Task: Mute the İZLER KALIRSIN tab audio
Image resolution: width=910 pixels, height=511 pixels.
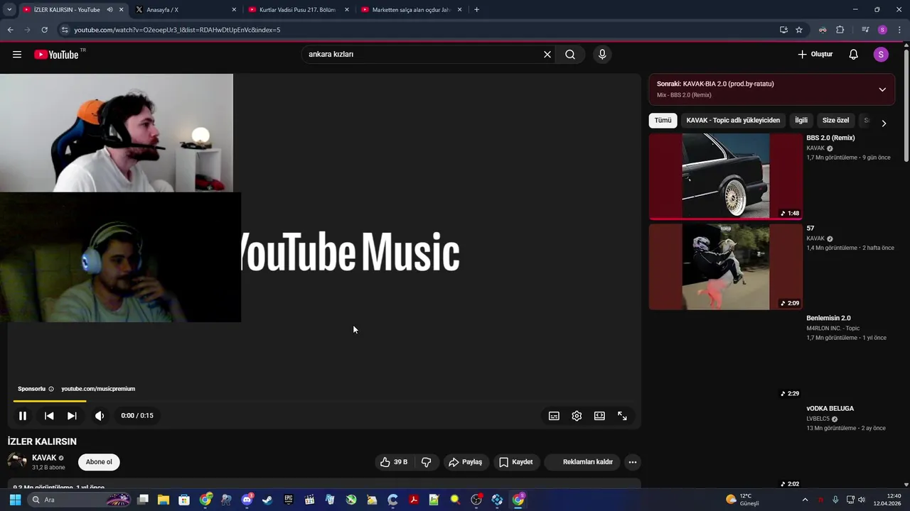Action: 109,10
